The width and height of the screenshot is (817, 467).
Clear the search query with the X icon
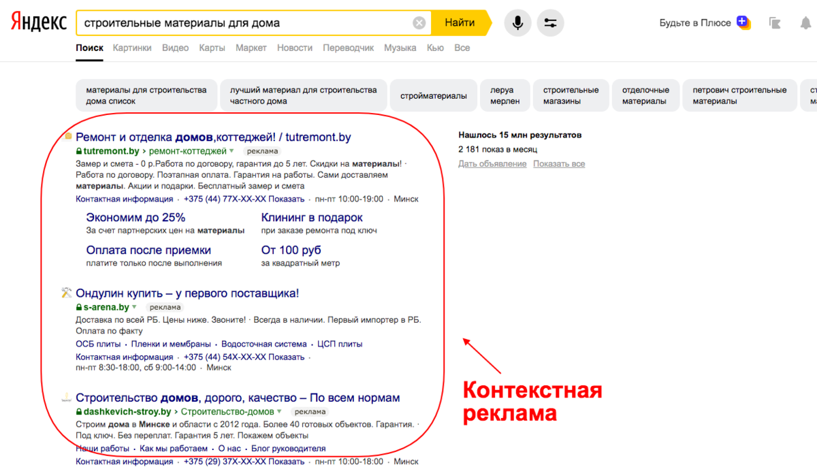click(x=419, y=23)
